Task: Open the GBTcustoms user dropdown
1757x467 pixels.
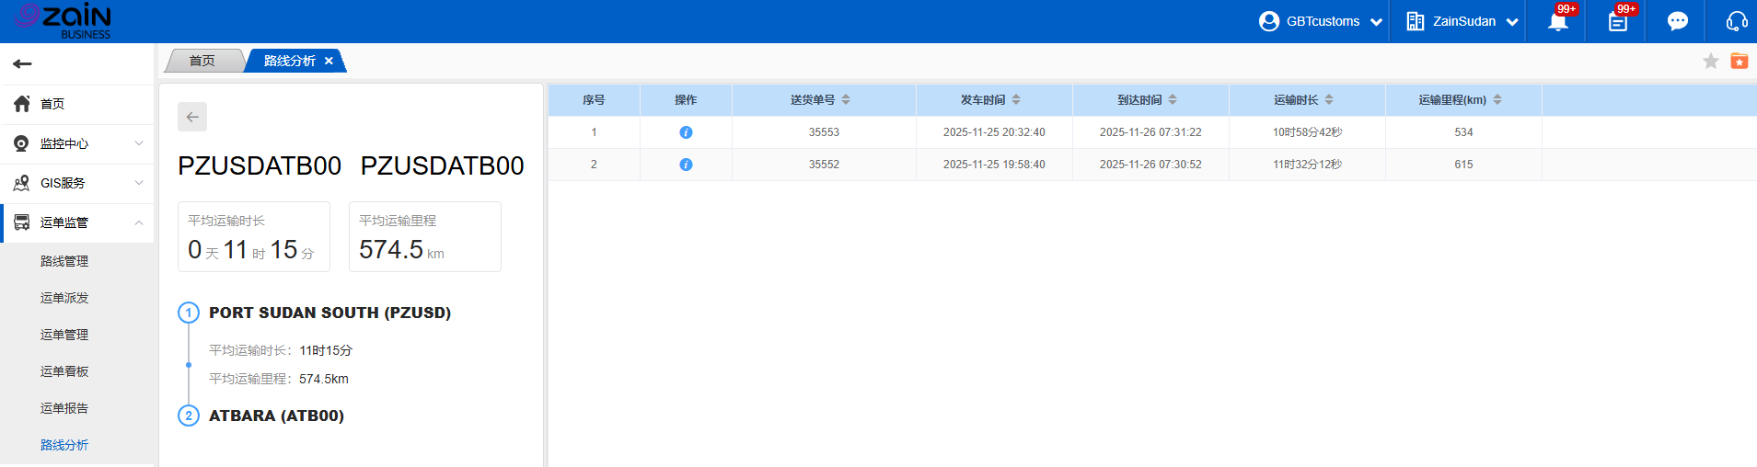Action: (x=1321, y=21)
